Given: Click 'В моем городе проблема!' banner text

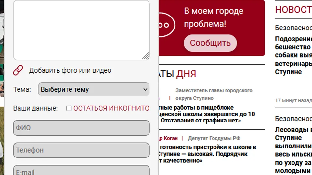Looking at the screenshot, I should [x=214, y=17].
